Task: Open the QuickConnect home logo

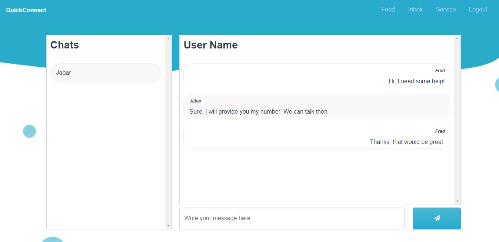Action: (x=26, y=10)
